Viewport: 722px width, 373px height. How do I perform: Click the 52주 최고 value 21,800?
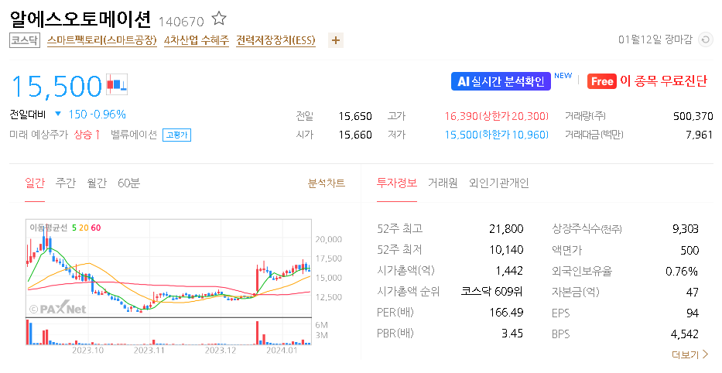[x=506, y=229]
